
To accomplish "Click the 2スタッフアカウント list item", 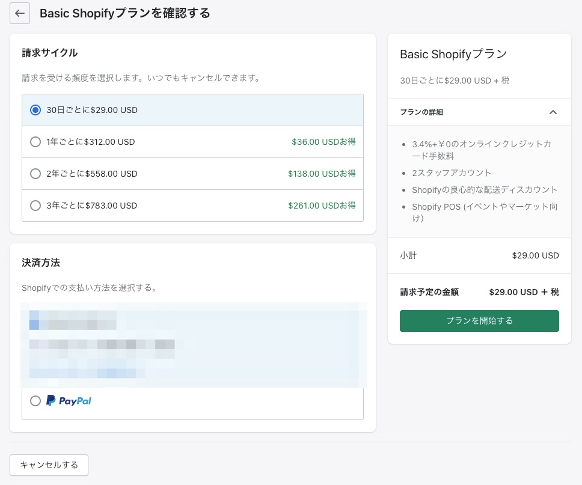I will click(452, 173).
